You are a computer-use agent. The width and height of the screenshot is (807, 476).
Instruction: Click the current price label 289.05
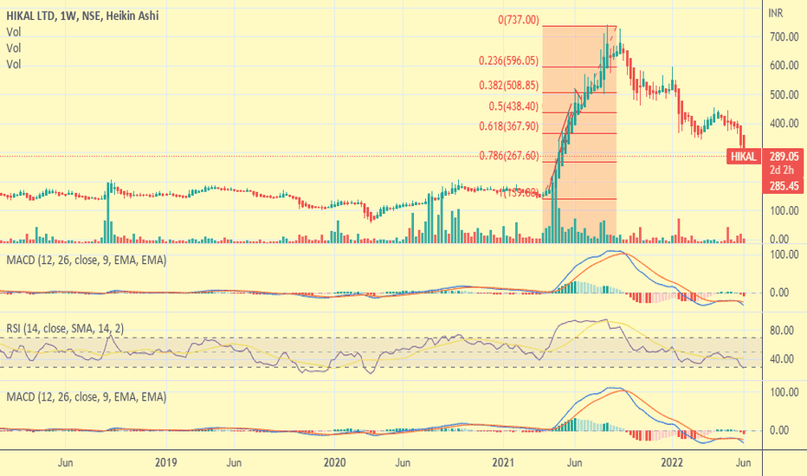(784, 157)
